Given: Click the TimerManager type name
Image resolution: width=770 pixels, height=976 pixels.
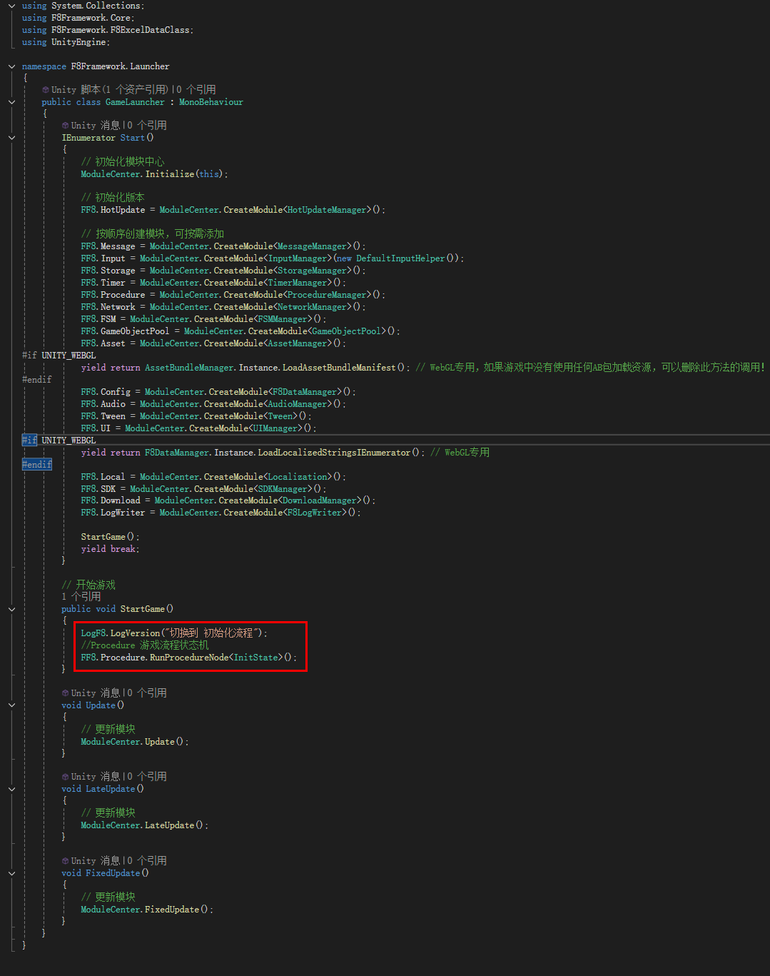Looking at the screenshot, I should tap(298, 283).
